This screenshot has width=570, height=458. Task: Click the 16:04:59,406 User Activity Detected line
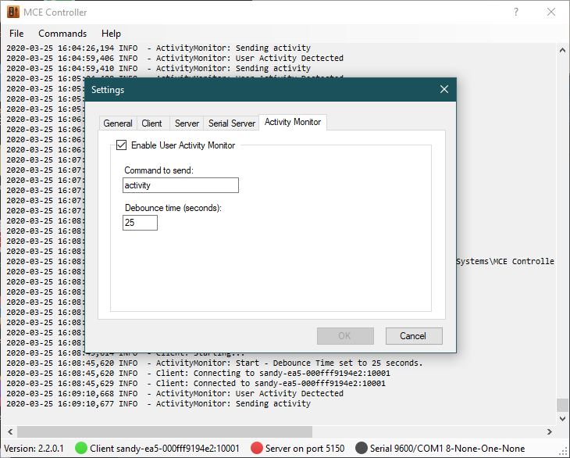point(175,58)
